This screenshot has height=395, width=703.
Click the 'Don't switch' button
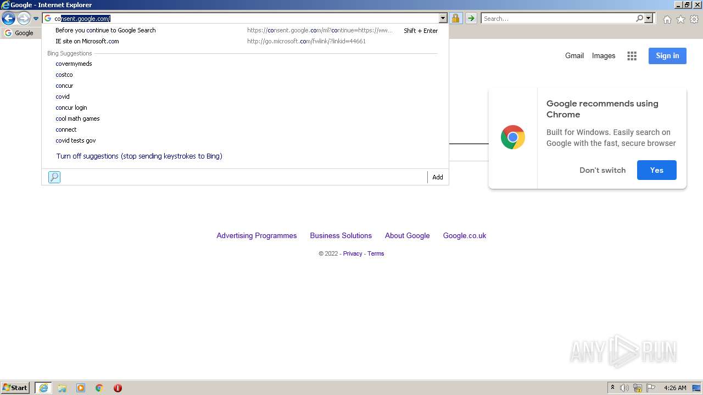pos(602,170)
